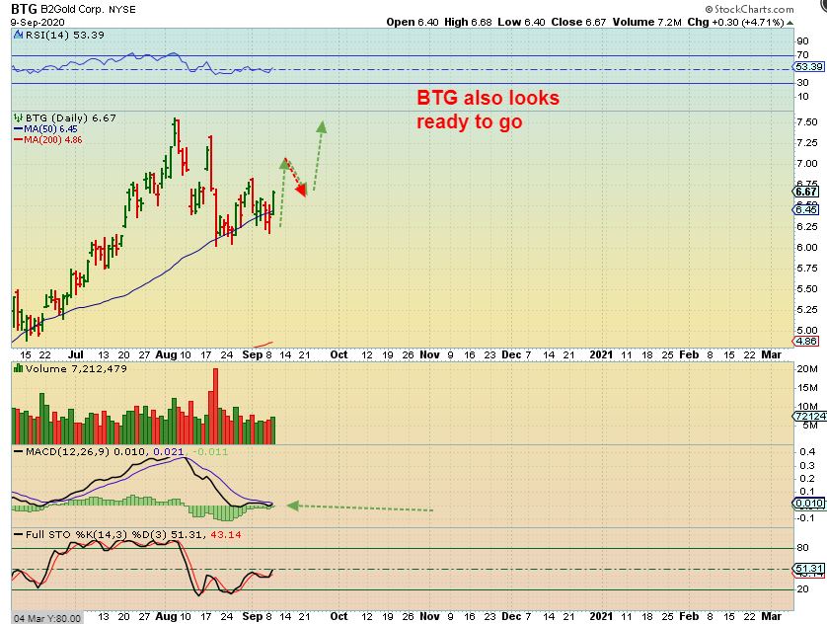Click the 20 stochastic axis level label

(802, 589)
